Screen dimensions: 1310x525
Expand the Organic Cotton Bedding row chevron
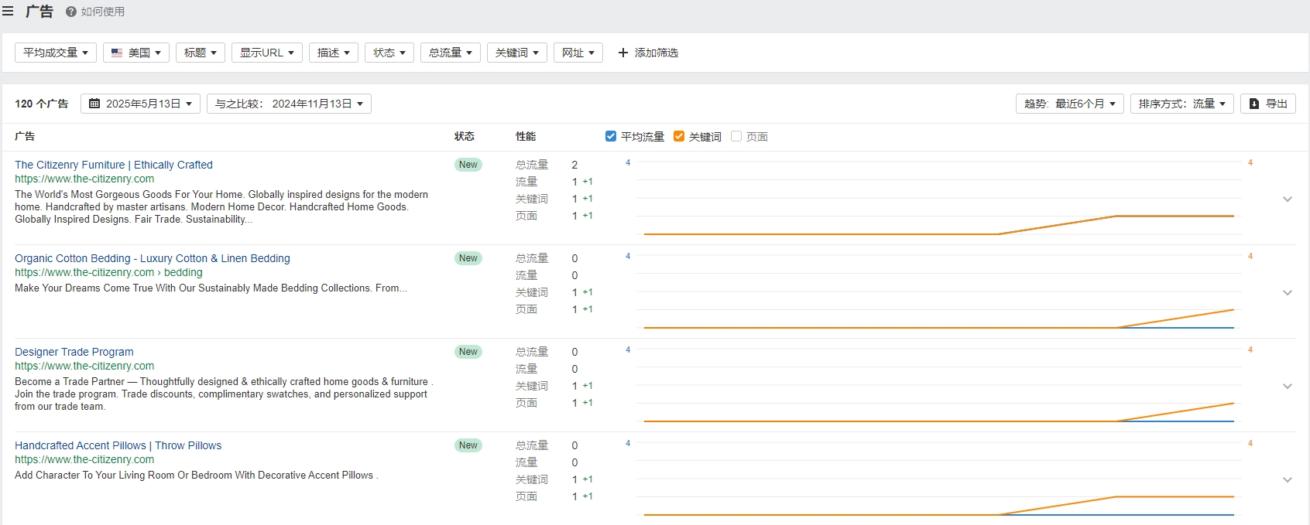[x=1288, y=292]
